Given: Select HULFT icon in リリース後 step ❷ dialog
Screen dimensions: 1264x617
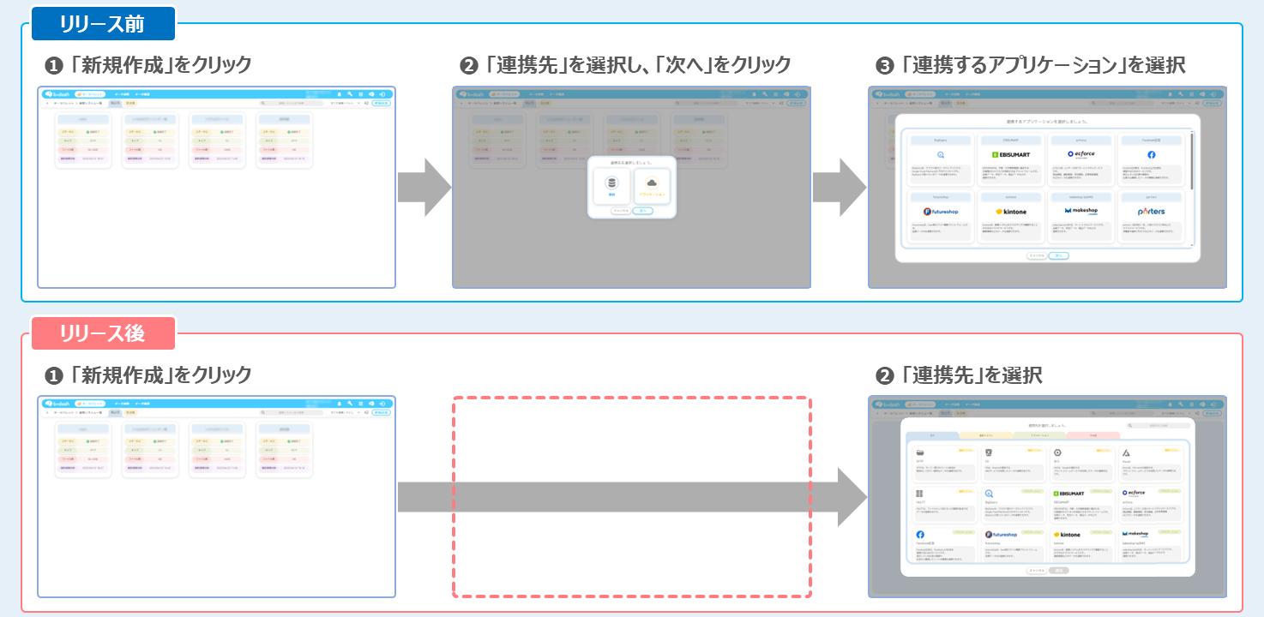Looking at the screenshot, I should [919, 494].
